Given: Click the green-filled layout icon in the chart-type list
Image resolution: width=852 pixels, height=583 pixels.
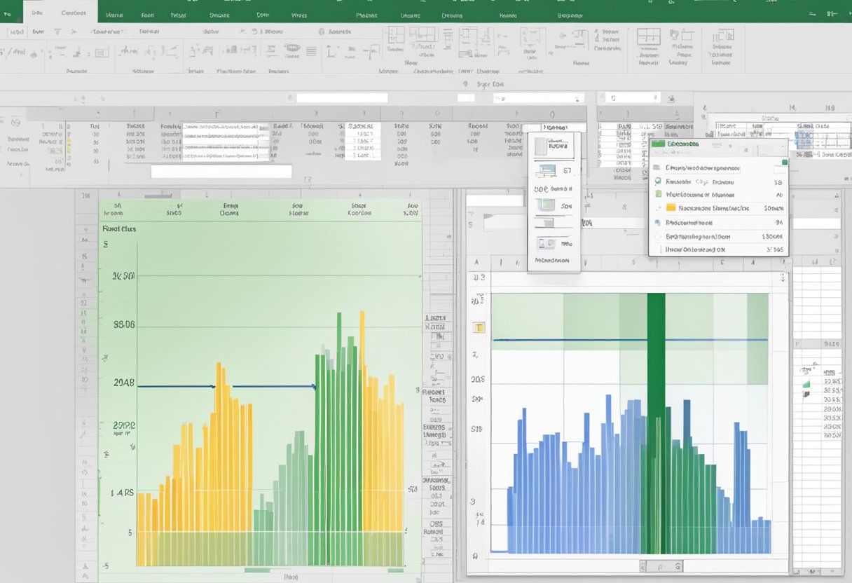Looking at the screenshot, I should [546, 205].
